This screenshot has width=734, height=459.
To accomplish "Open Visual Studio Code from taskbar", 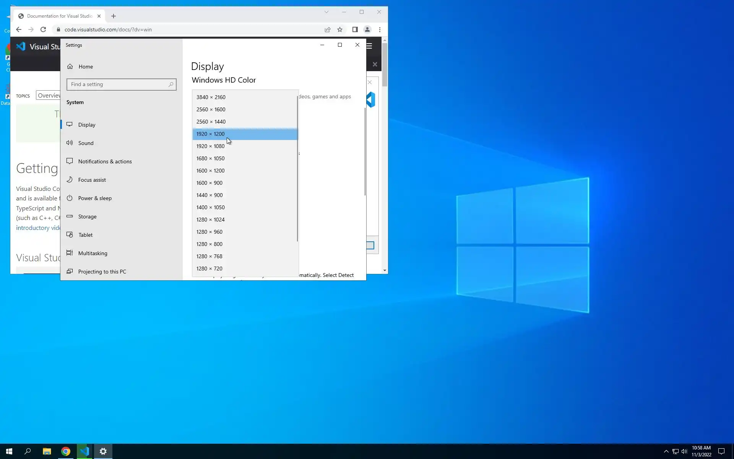I will coord(84,451).
